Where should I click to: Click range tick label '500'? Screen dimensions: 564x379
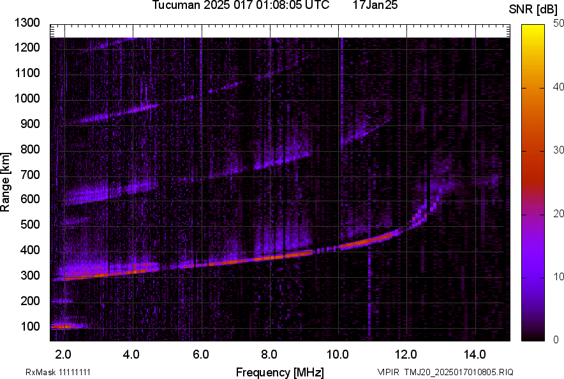point(30,224)
